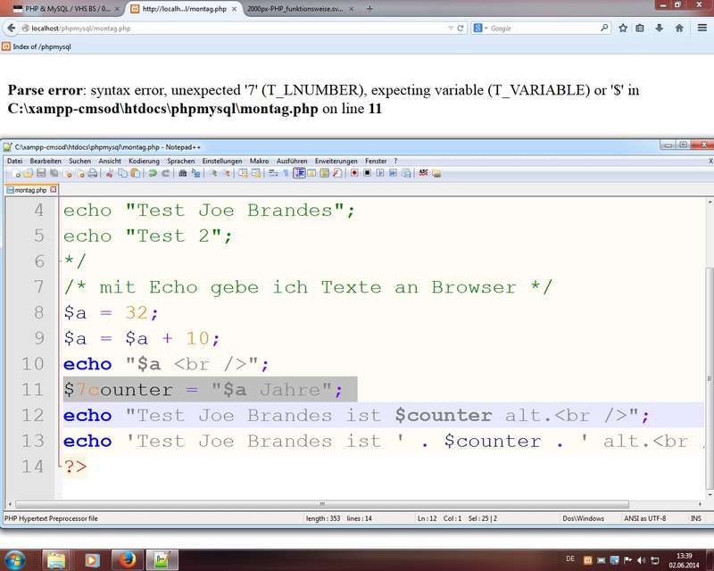
Task: Click the Print icon in Notepad++ toolbar
Action: pos(91,173)
